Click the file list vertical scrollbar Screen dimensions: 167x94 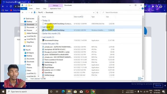coord(143,44)
